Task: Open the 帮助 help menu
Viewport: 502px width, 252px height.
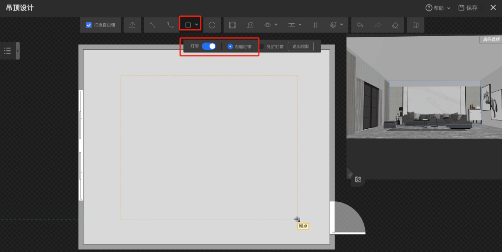Action: tap(438, 8)
